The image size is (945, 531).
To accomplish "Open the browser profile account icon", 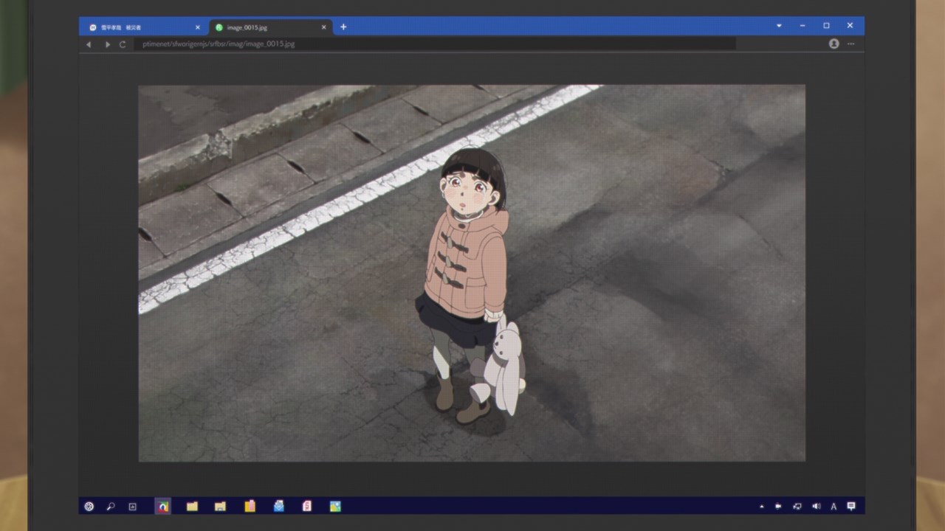I will (x=834, y=44).
